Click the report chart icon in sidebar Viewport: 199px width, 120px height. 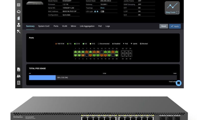coord(19,69)
